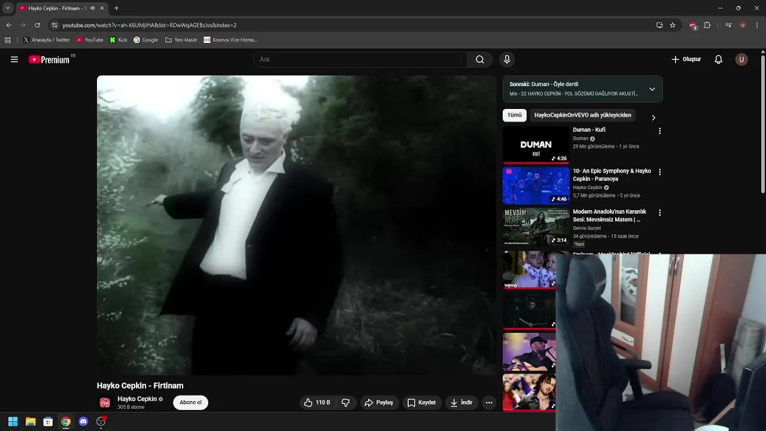Dislike the Hayko Cepkin video
Viewport: 766px width, 431px height.
point(346,402)
